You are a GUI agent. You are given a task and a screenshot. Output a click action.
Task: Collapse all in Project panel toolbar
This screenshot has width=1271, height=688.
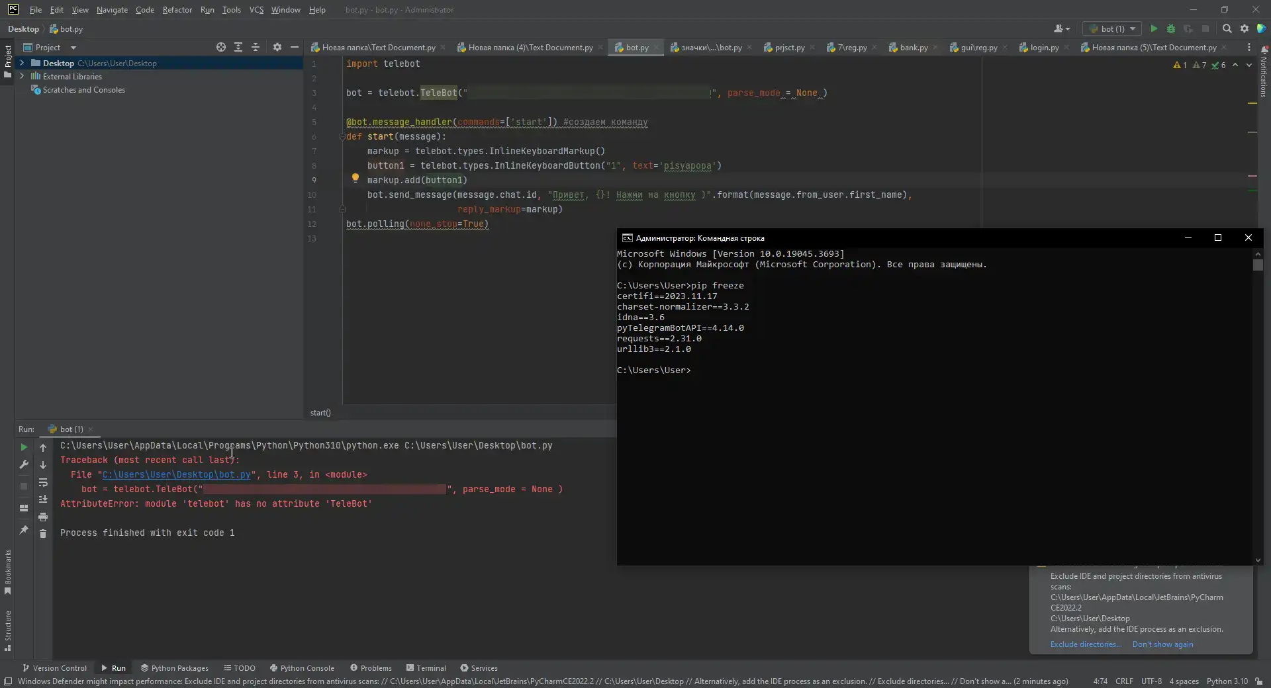click(256, 47)
